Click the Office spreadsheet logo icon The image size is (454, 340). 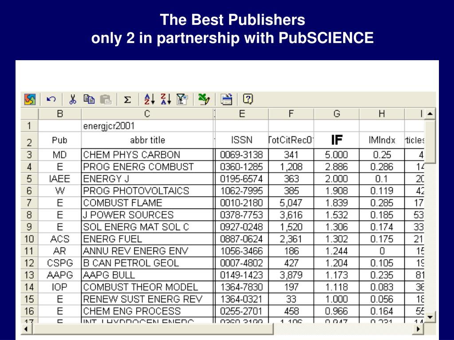point(30,100)
